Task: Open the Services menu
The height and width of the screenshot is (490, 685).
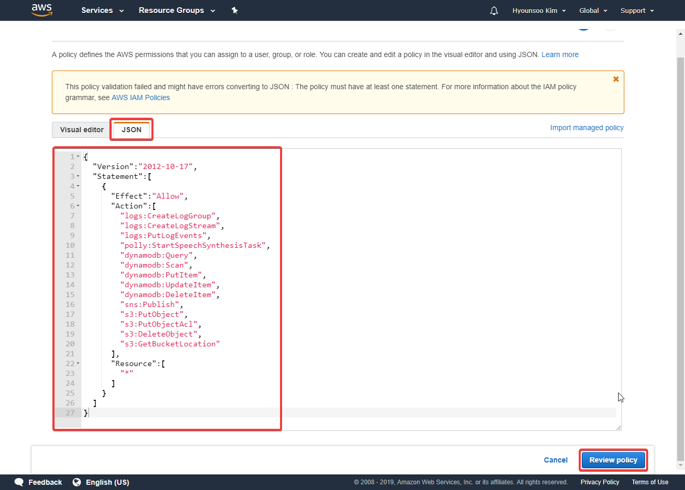Action: 103,10
